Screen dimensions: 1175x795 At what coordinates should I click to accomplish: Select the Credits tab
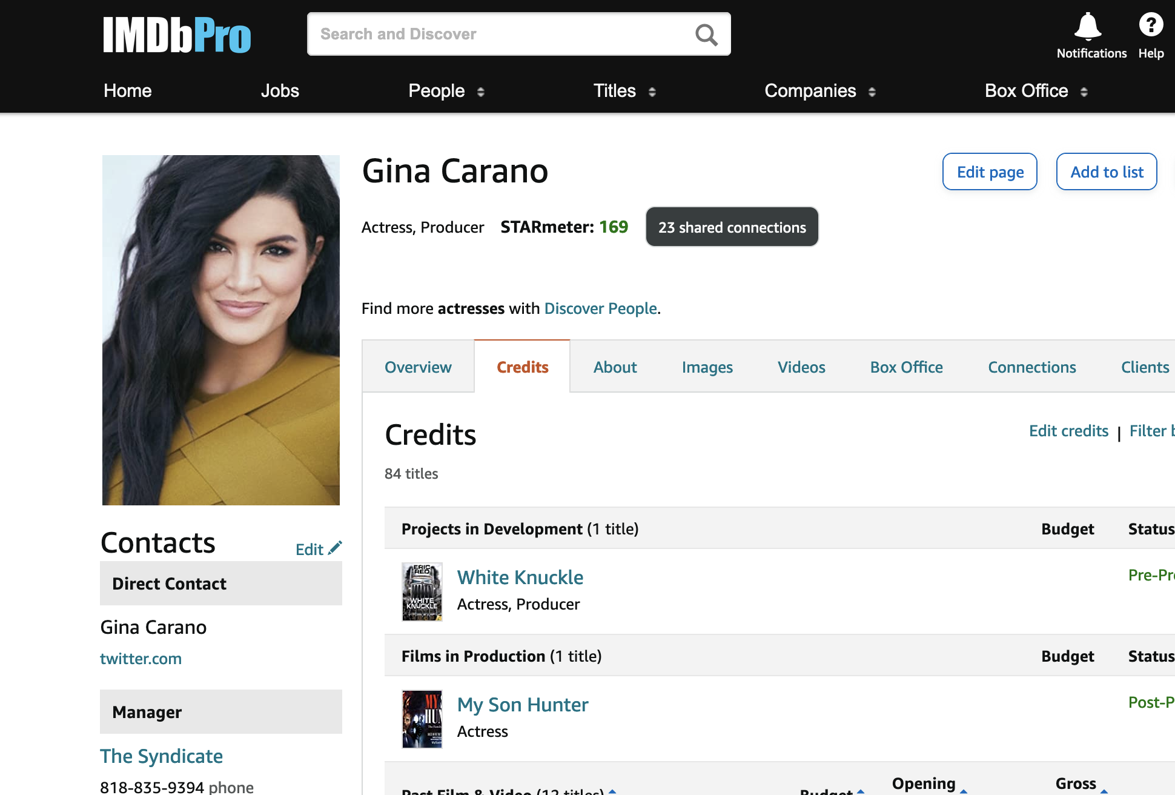(522, 367)
